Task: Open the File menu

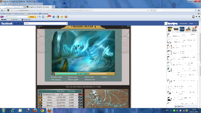Action: coord(2,4)
